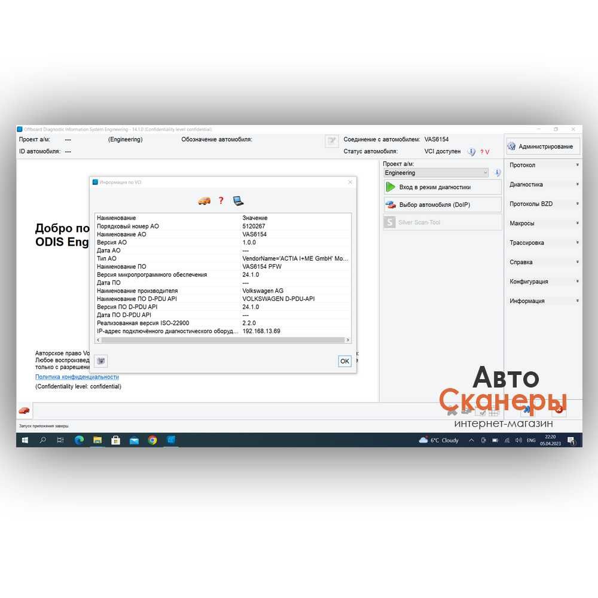Click taskbar clock 22:20
This screenshot has width=598, height=598.
point(550,440)
